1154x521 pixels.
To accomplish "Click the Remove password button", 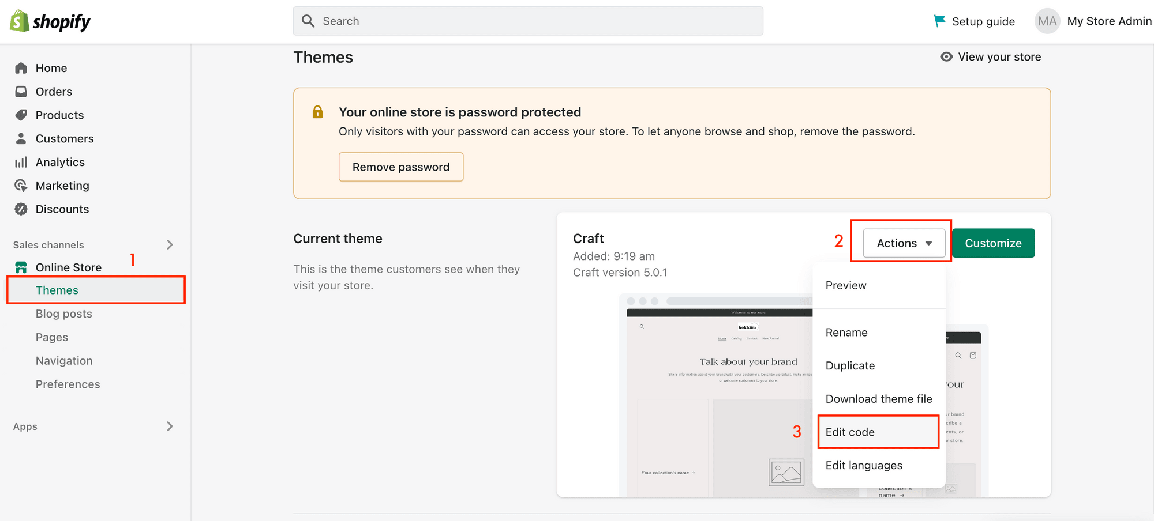I will tap(400, 167).
